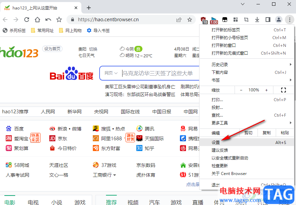
Task: Expand 更多工具 submenu
Action: click(247, 123)
